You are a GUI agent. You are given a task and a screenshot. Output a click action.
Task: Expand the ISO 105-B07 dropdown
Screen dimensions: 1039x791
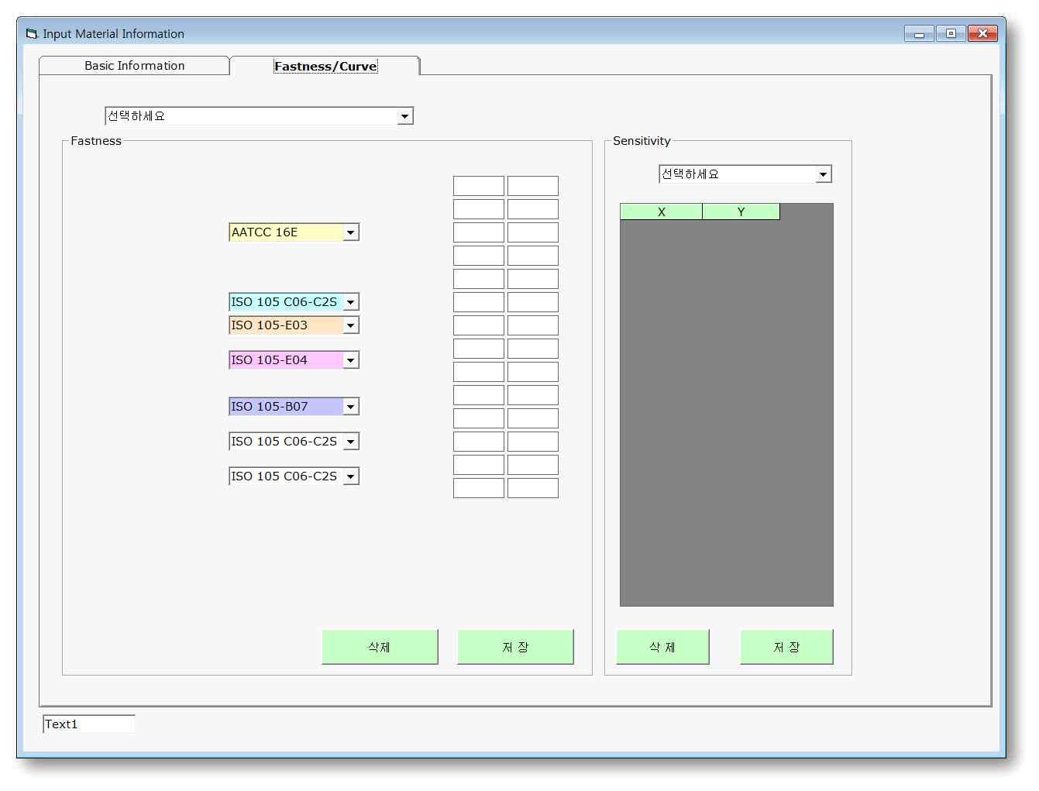pos(351,407)
